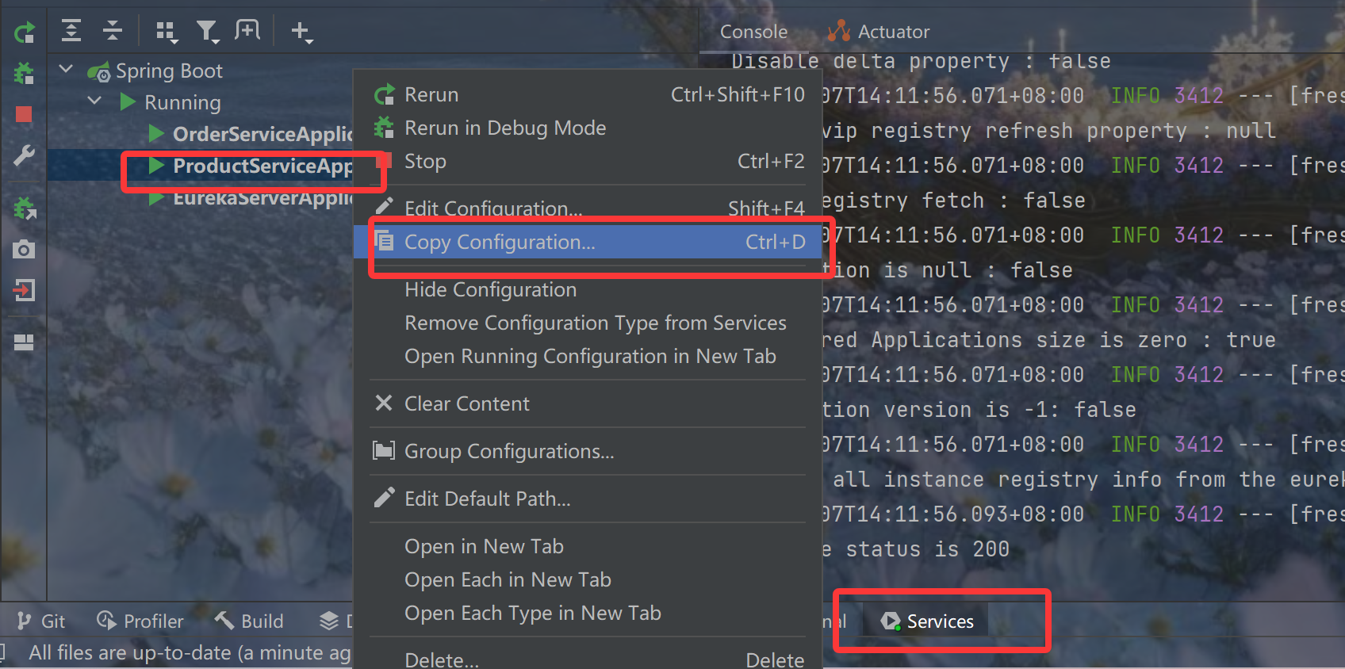Choose Edit Default Path... menu item

pos(588,499)
